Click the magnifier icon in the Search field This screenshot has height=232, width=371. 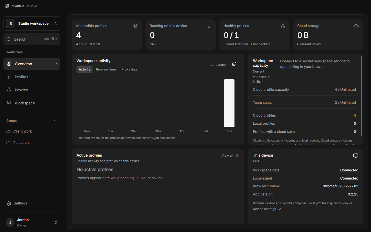click(9, 39)
